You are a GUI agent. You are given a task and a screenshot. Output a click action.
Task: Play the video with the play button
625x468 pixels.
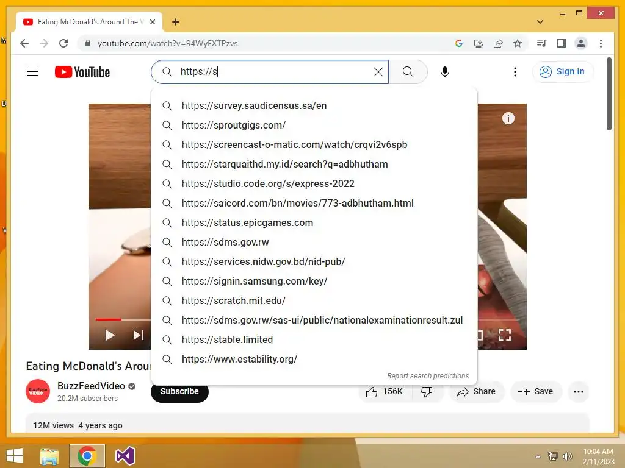point(110,336)
